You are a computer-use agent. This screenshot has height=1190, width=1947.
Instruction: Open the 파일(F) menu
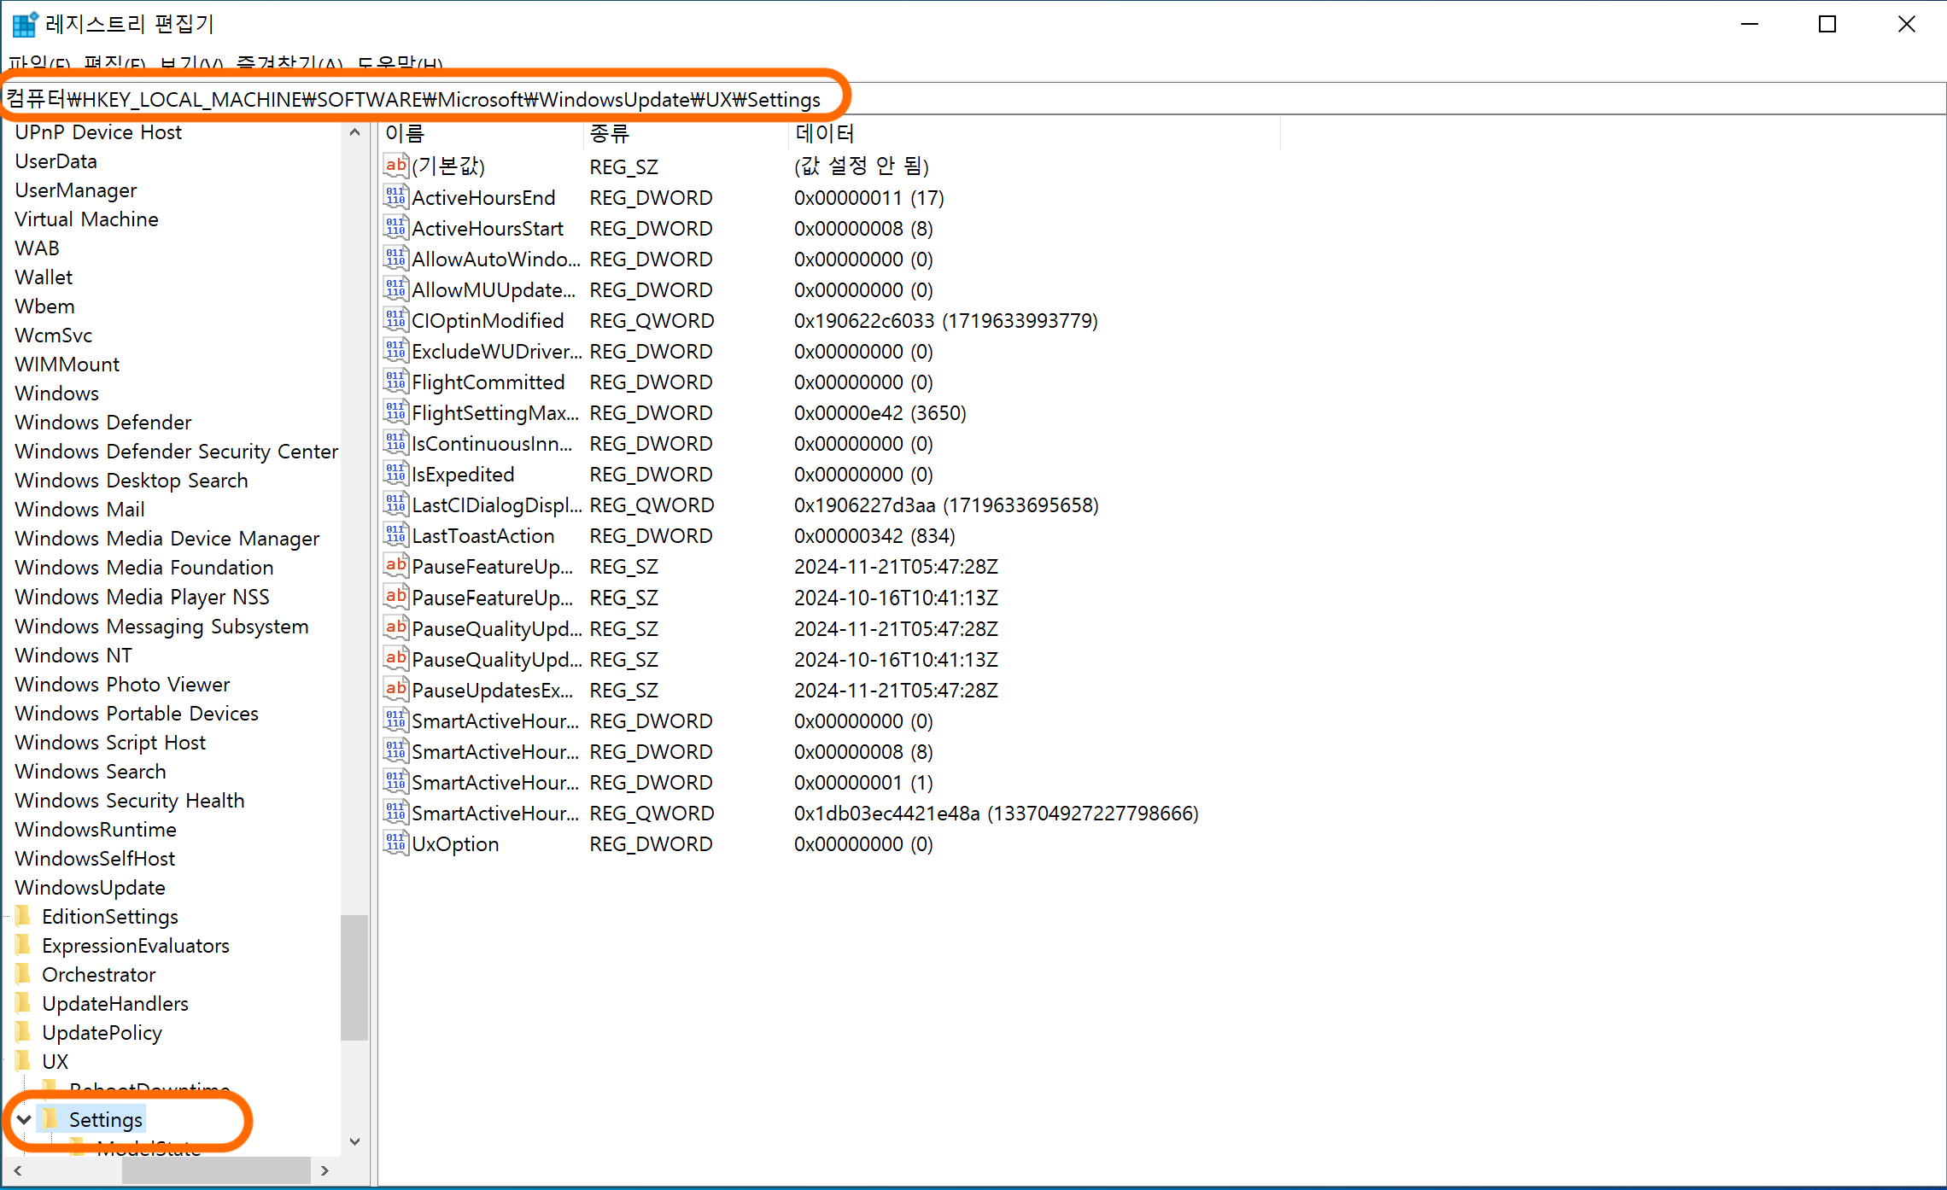[39, 65]
